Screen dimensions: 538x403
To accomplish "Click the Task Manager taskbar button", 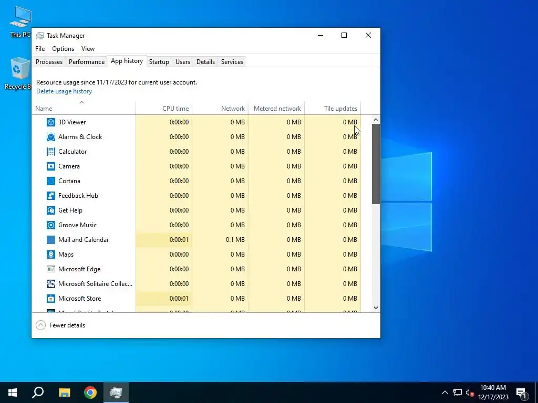I will 116,393.
